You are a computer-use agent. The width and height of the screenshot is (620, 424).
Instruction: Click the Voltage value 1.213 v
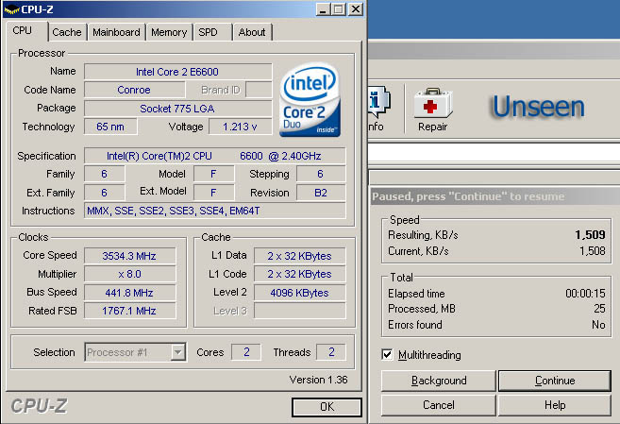tap(240, 127)
